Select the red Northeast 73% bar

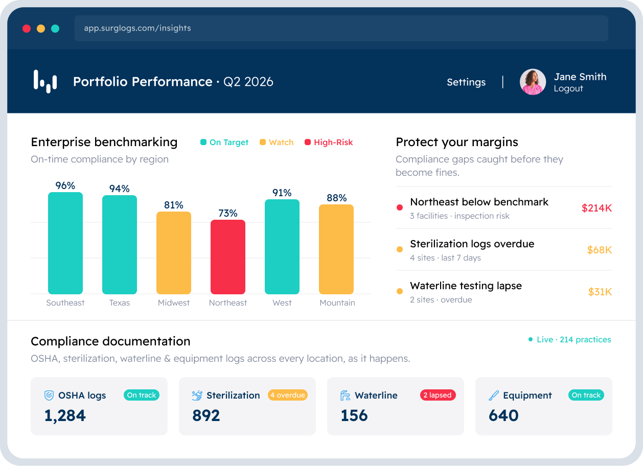click(228, 257)
